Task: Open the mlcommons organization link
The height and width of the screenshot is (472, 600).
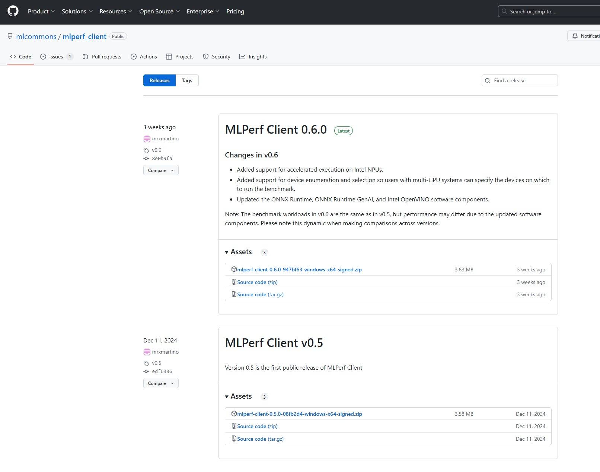Action: coord(36,36)
